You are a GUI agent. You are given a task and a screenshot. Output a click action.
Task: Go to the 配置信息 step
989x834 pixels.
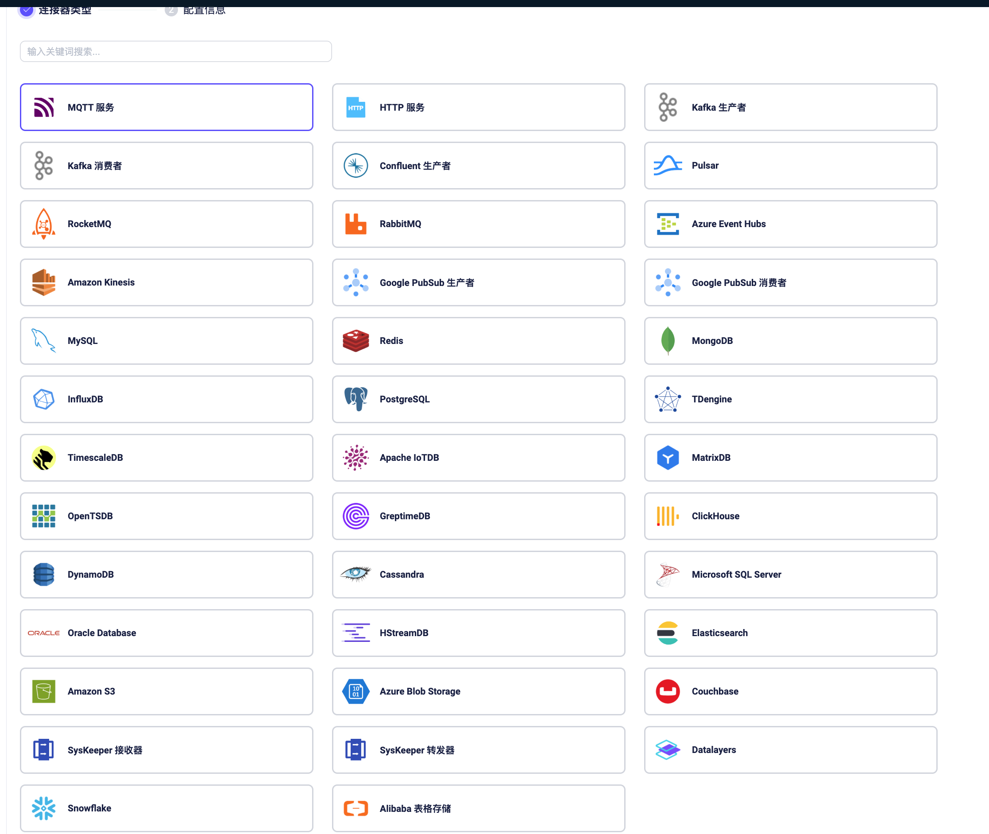[195, 9]
